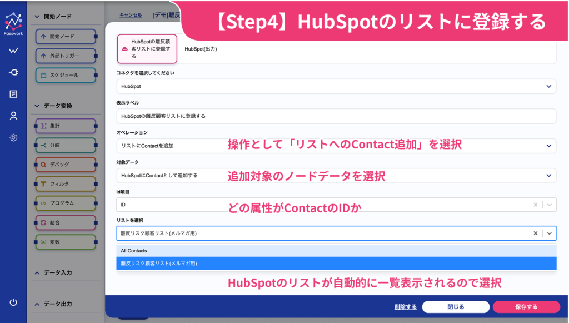The height and width of the screenshot is (323, 569).
Task: Collapse the 開始ノード section
Action: click(x=37, y=16)
